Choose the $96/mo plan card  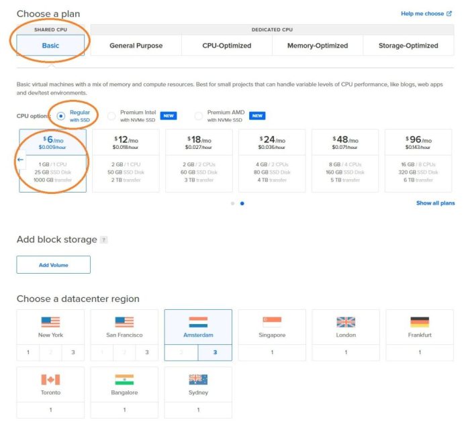418,160
